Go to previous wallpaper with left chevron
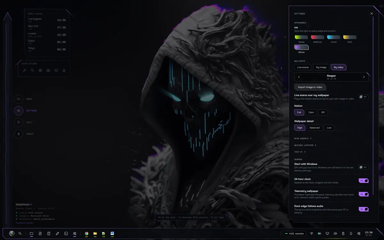Viewport: 384px width, 240px height. pos(299,77)
